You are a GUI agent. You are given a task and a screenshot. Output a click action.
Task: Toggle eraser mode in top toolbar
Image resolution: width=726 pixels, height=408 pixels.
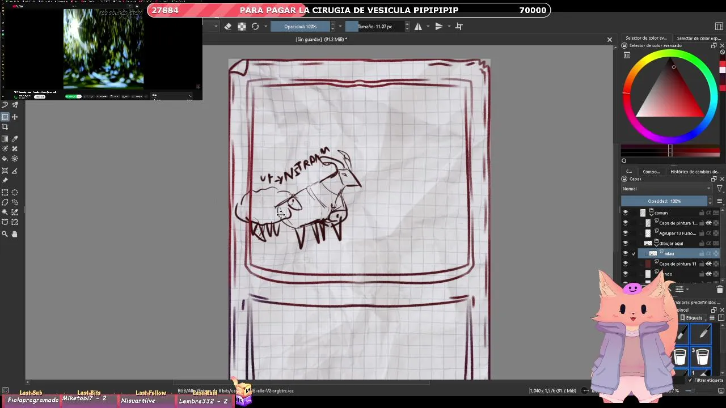point(228,26)
